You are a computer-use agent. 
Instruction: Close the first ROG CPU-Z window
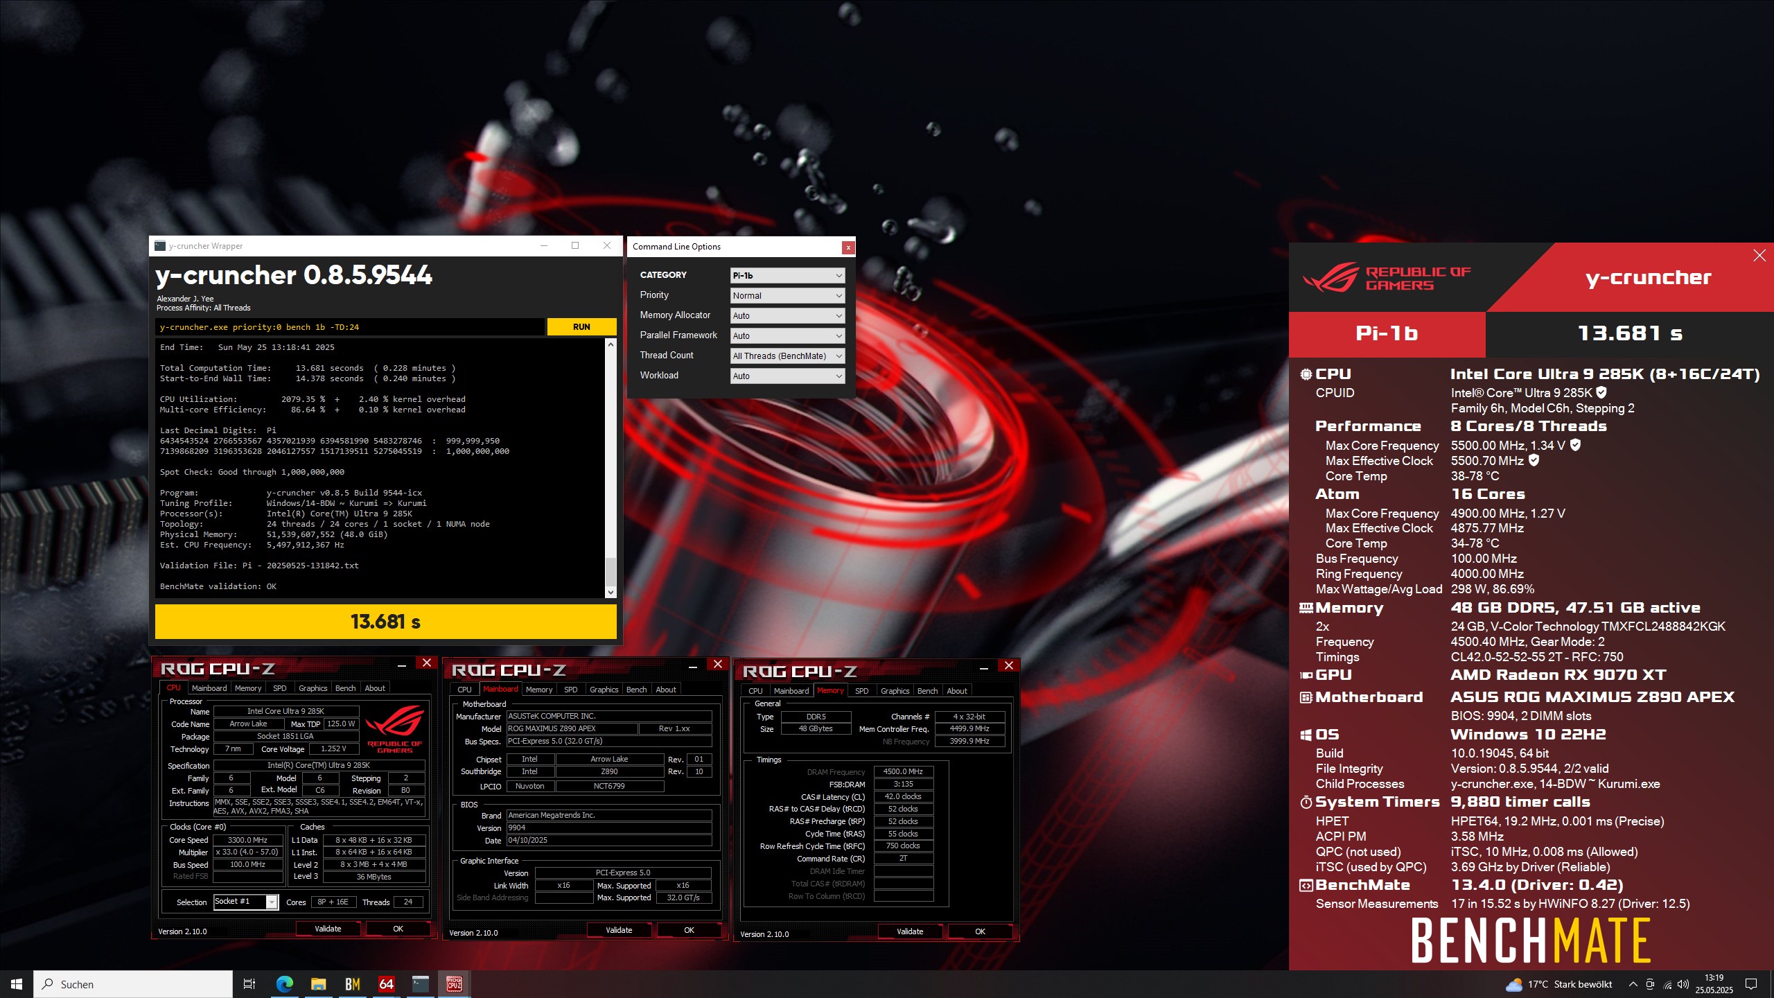(x=427, y=663)
